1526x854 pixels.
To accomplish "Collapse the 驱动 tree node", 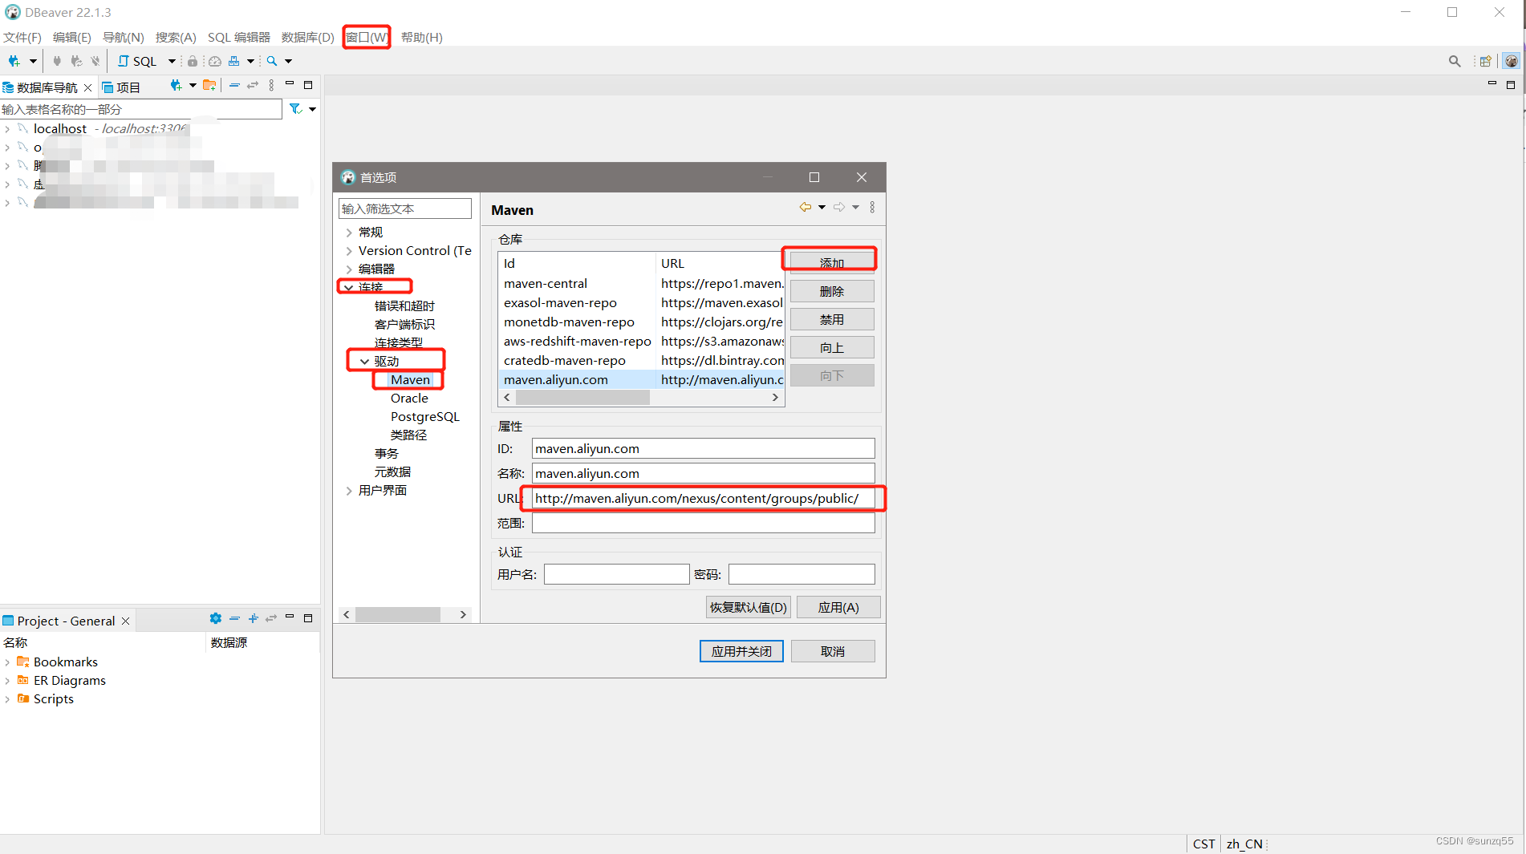I will point(364,362).
